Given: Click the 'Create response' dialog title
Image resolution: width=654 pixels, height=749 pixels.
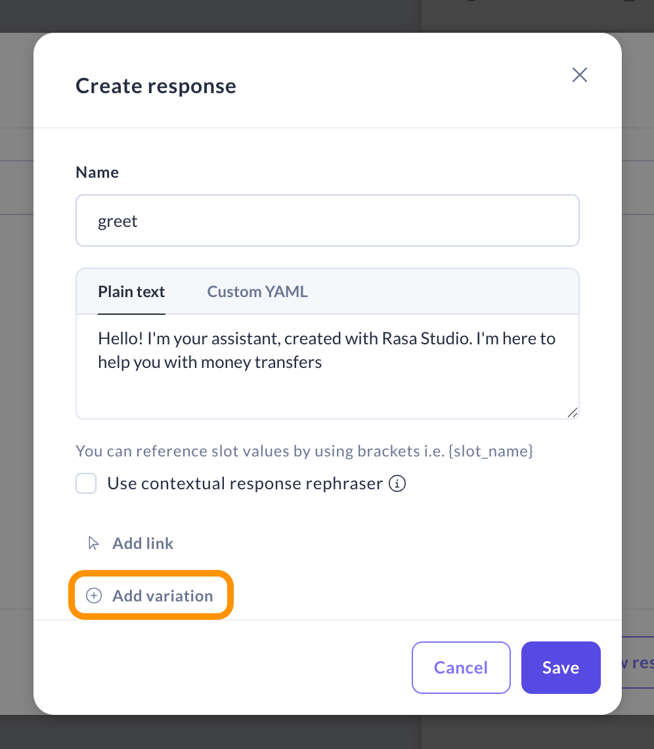Looking at the screenshot, I should click(156, 86).
